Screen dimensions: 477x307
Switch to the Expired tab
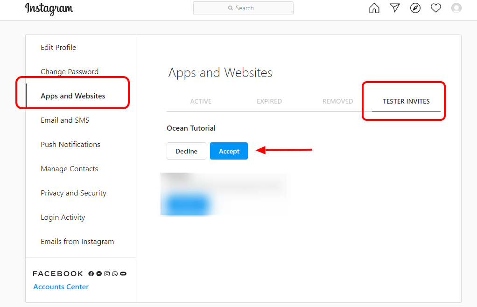[x=269, y=101]
